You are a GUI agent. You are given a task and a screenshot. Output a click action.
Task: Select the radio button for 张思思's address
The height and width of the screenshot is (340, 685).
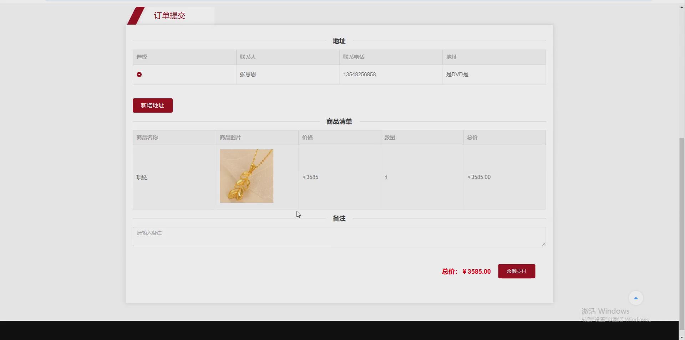coord(139,74)
